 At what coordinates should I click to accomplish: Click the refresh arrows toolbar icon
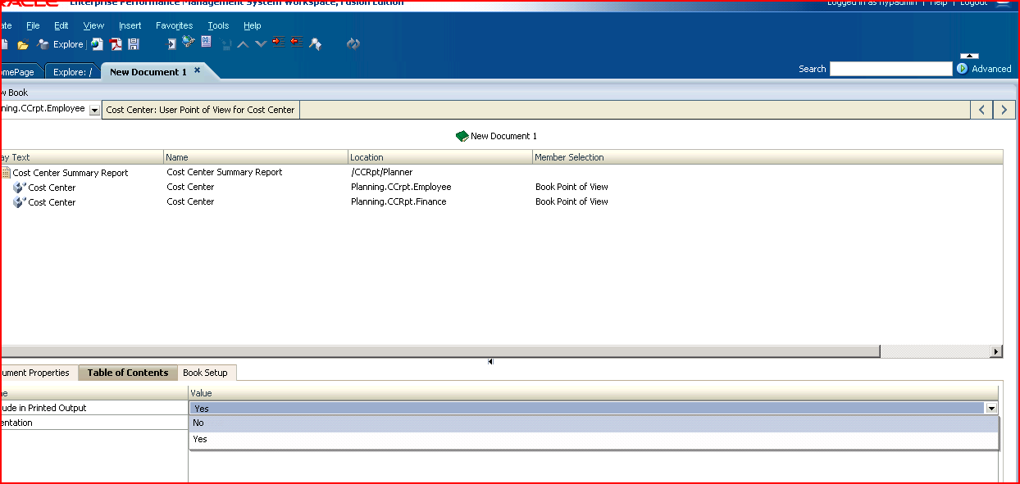coord(353,44)
